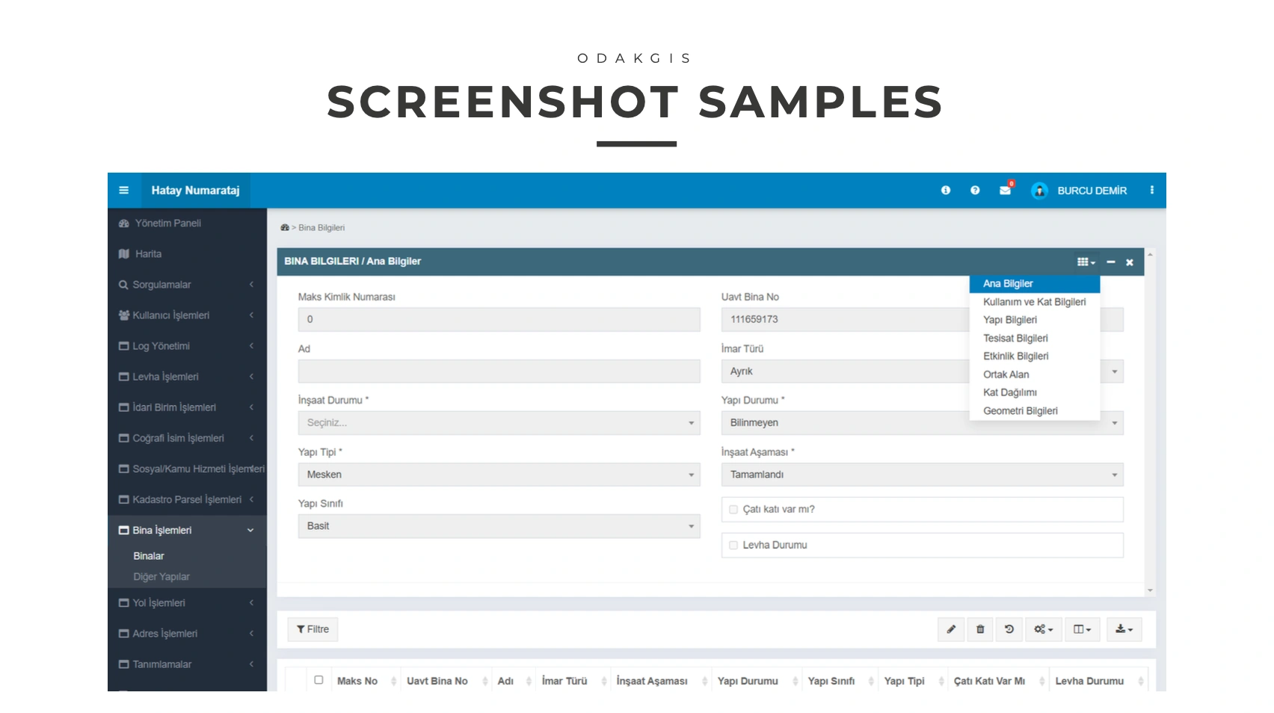Expand the İnşaat Aşaması dropdown
The width and height of the screenshot is (1274, 713).
[922, 475]
